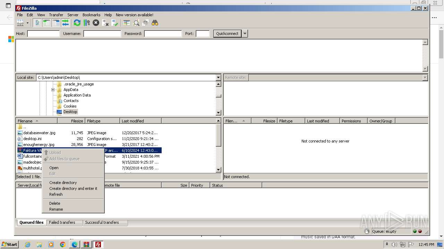
Task: Toggle remote directory tree display
Action: (x=56, y=23)
